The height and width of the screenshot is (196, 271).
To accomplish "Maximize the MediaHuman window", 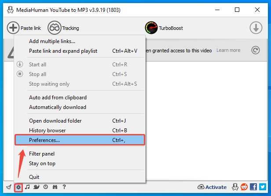I will click(x=237, y=10).
